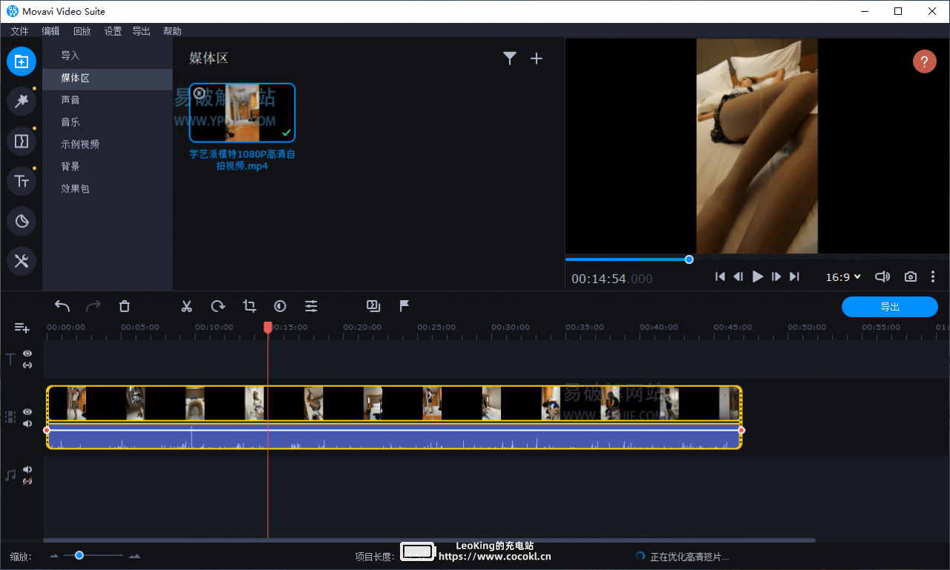Open the 导出 menu in menu bar
The image size is (950, 570).
pyautogui.click(x=141, y=31)
